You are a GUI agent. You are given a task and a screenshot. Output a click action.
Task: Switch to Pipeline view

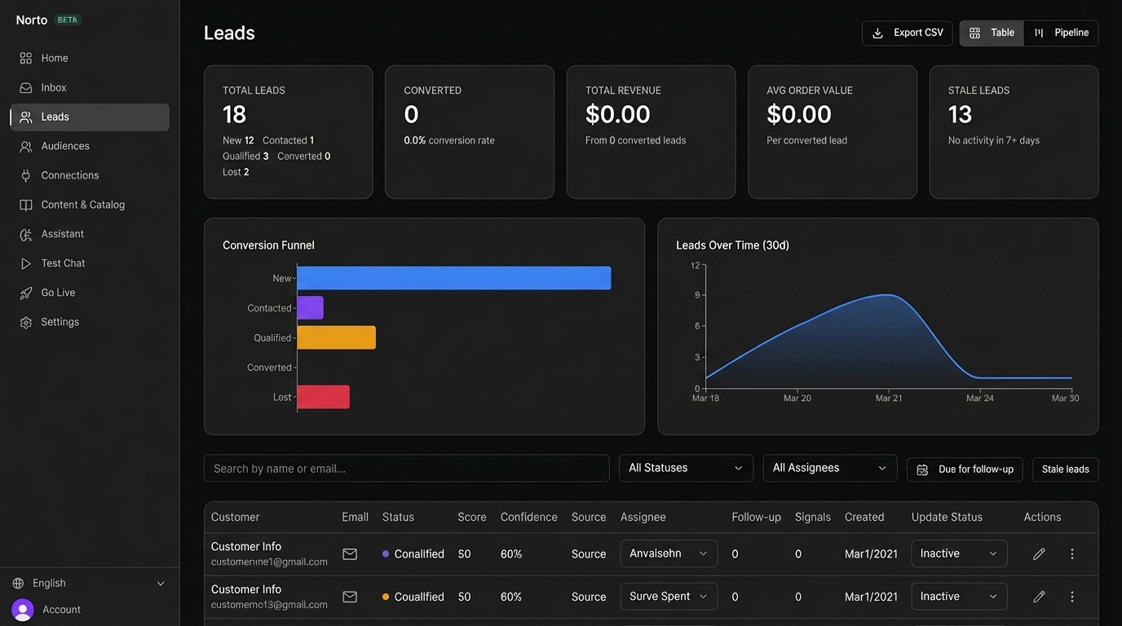coord(1062,33)
